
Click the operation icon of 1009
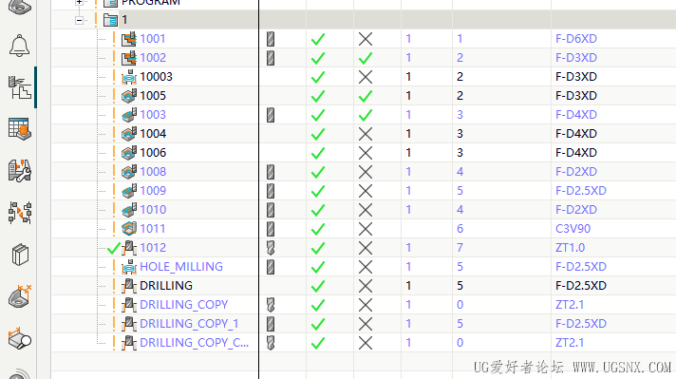pos(129,191)
